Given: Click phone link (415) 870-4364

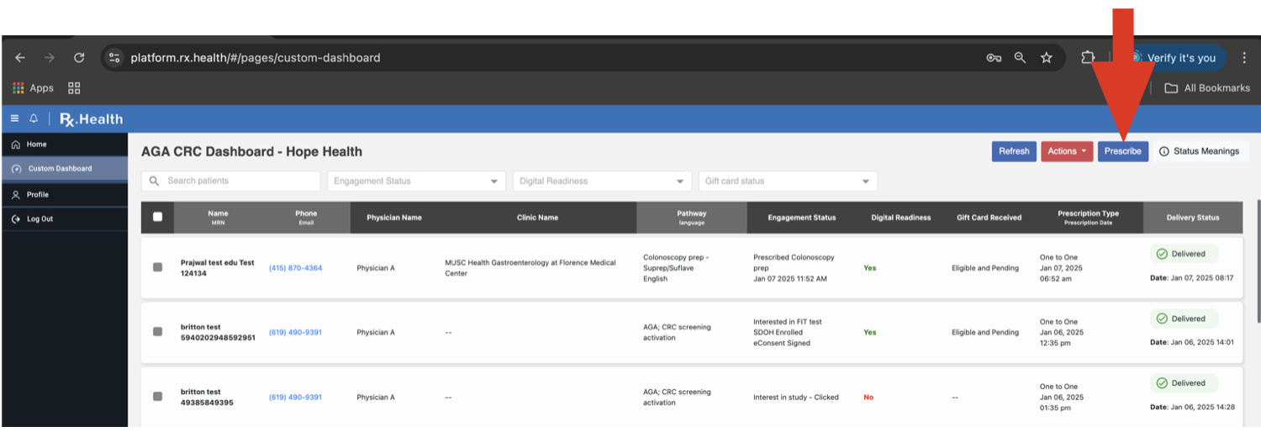Looking at the screenshot, I should 295,268.
